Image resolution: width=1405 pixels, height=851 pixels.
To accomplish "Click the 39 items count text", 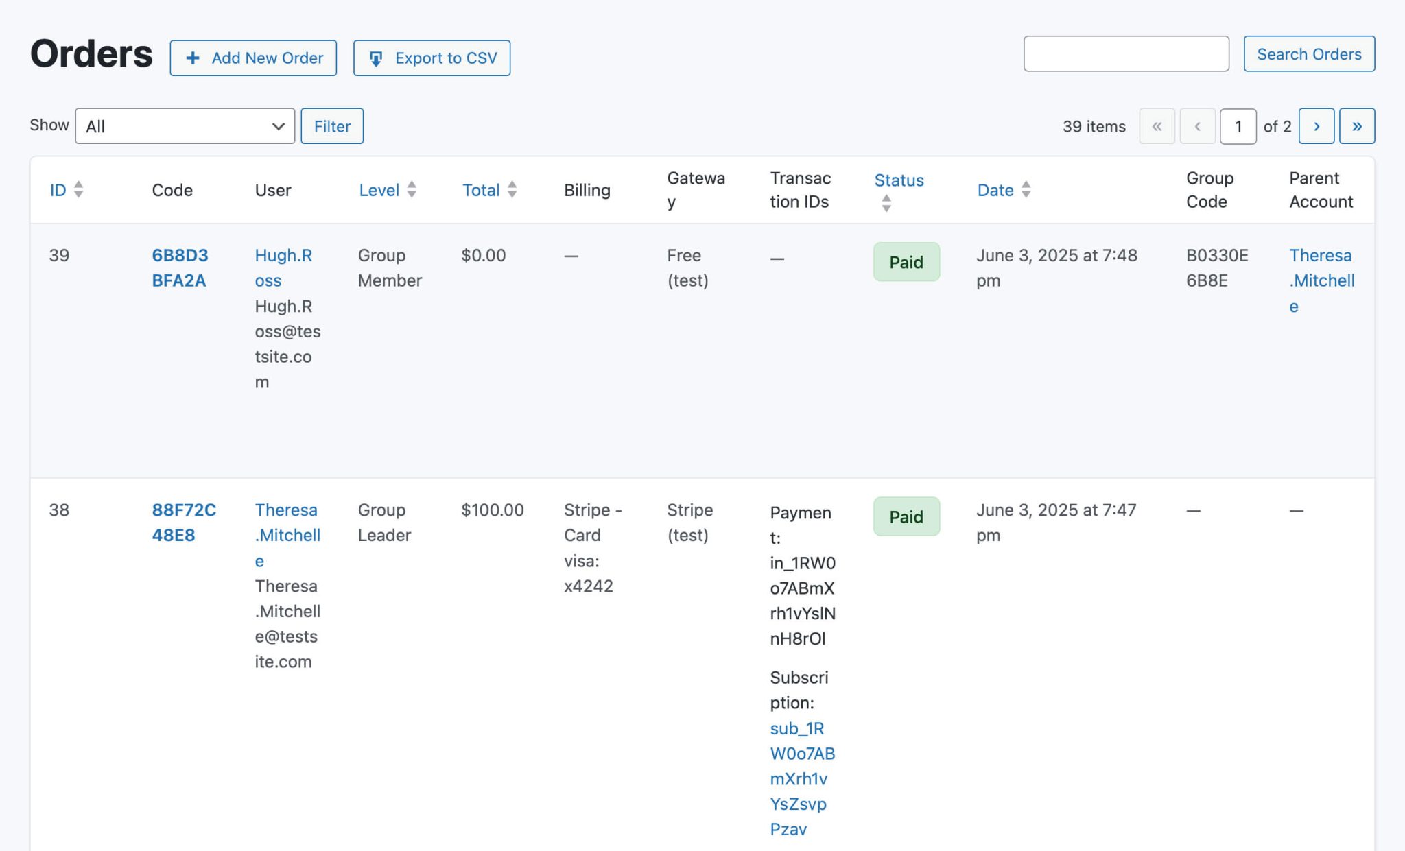I will point(1094,126).
